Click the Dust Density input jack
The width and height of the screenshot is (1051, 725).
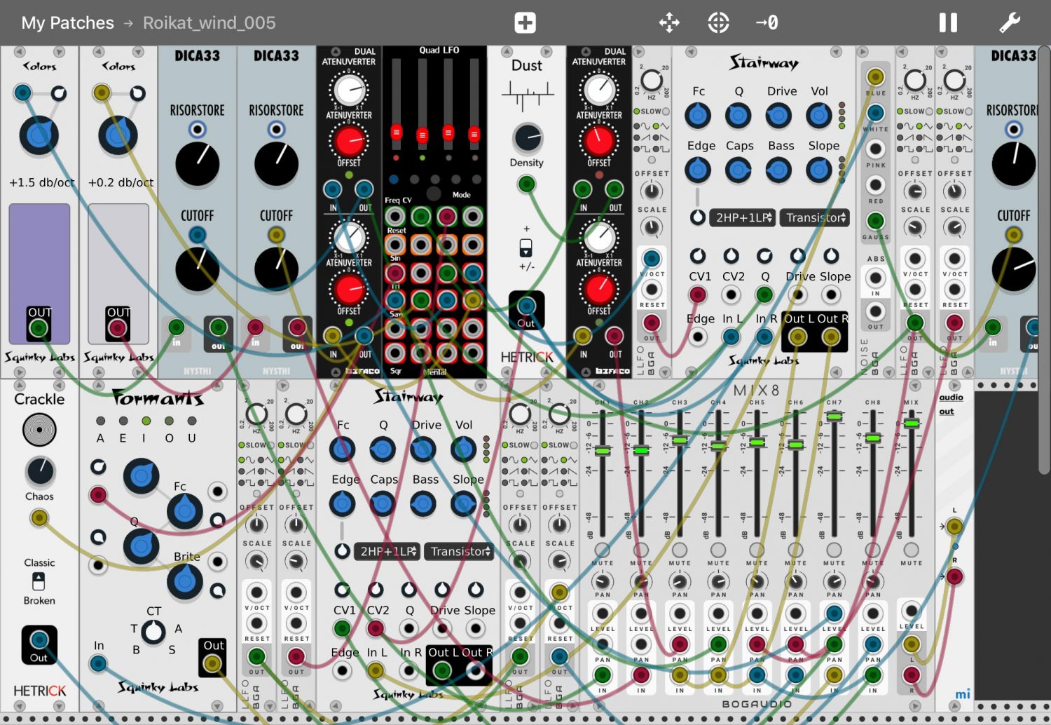(x=526, y=184)
